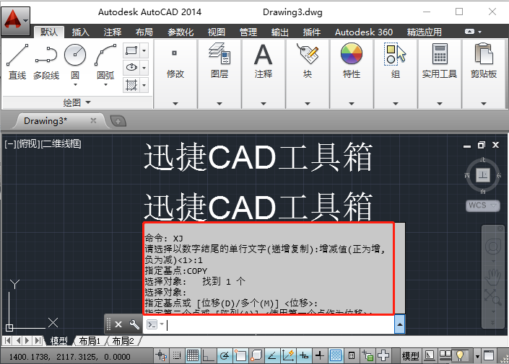Click the ViewCube top face 上
The width and height of the screenshot is (509, 364).
[483, 175]
